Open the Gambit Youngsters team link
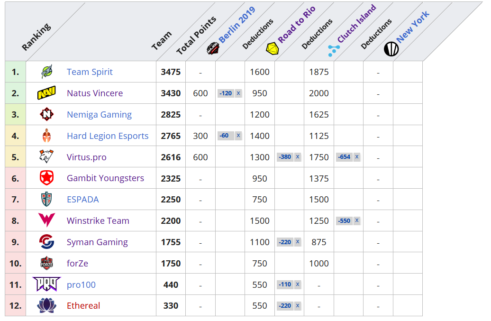The height and width of the screenshot is (321, 491). (x=105, y=178)
